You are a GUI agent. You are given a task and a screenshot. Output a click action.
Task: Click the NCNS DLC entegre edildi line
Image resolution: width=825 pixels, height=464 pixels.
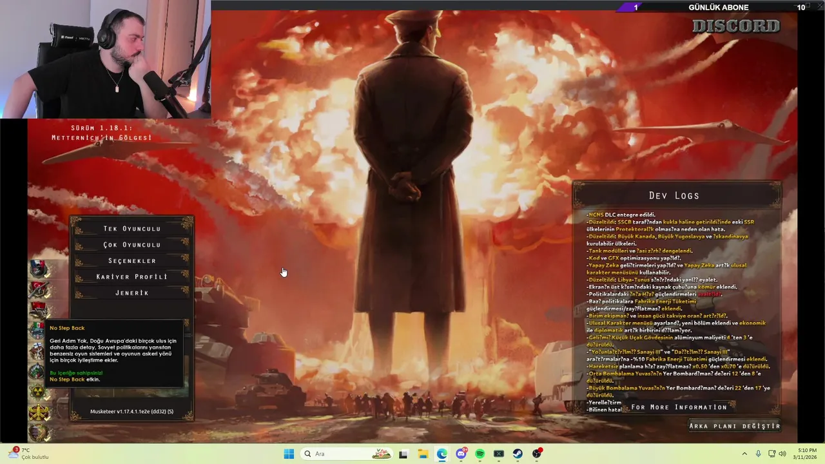tap(621, 215)
